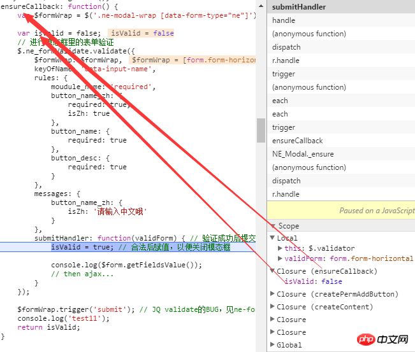Viewport: 415px width, 352px height.
Task: Click the 'return isValid;' line
Action: [48, 327]
